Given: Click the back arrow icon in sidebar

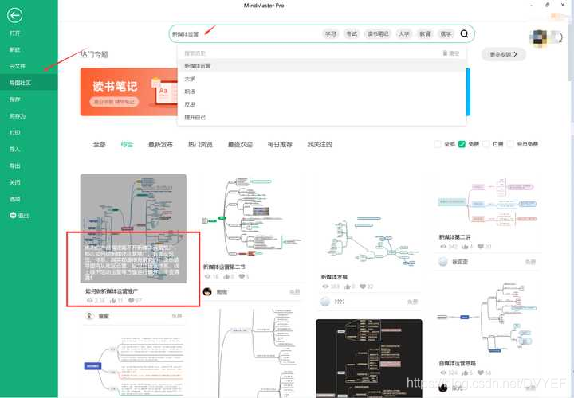Looking at the screenshot, I should point(14,15).
